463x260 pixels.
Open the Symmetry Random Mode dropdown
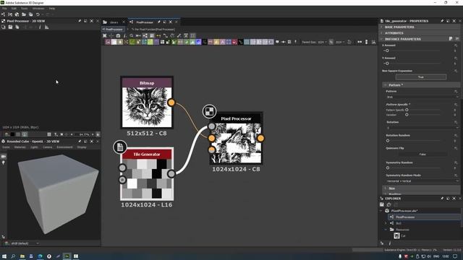[x=422, y=181]
